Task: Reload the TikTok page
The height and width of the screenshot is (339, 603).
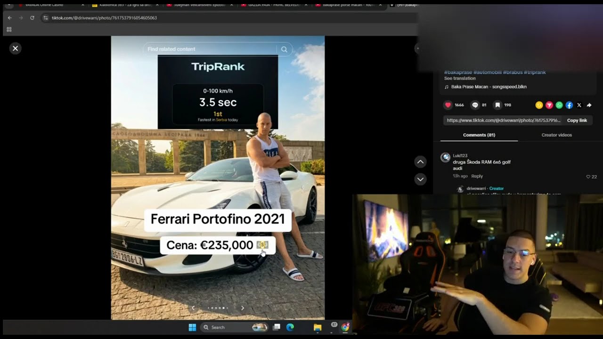Action: [x=32, y=18]
